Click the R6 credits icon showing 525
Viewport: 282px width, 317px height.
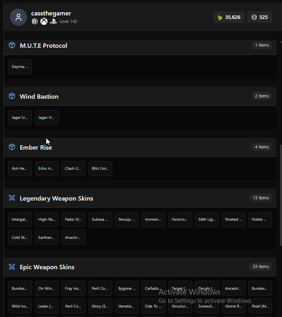(x=254, y=17)
